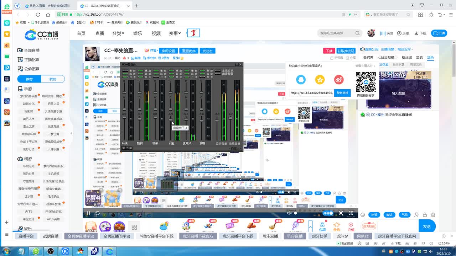Open the 娱乐 navigation item
Screen dimensions: 456x256
pyautogui.click(x=138, y=33)
